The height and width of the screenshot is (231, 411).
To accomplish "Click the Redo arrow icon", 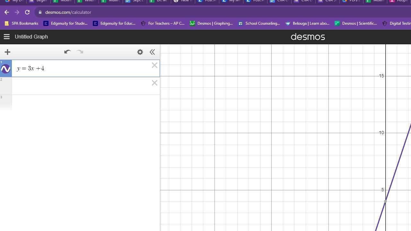I will pos(80,52).
